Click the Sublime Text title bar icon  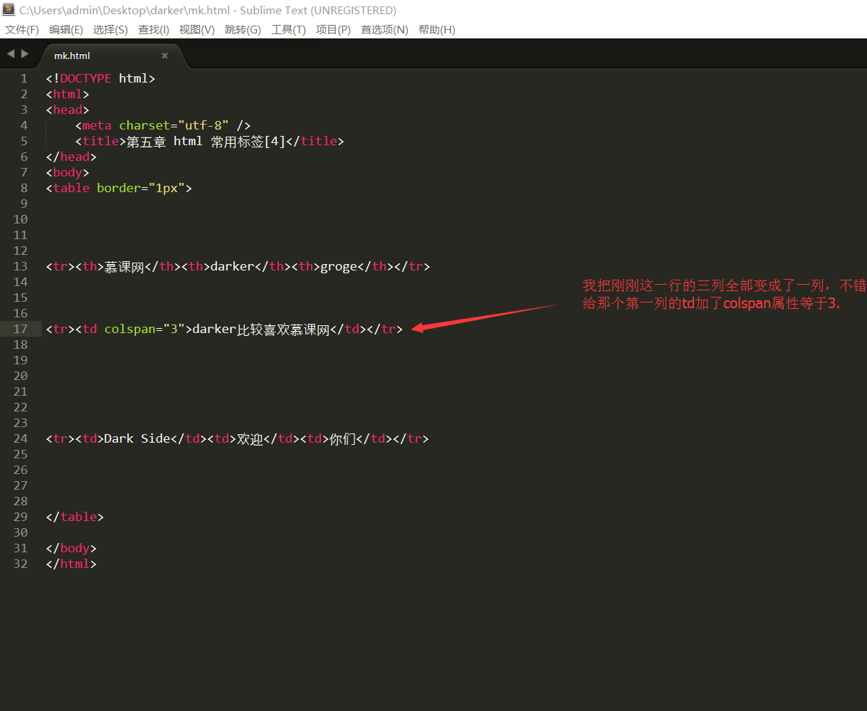(x=9, y=10)
